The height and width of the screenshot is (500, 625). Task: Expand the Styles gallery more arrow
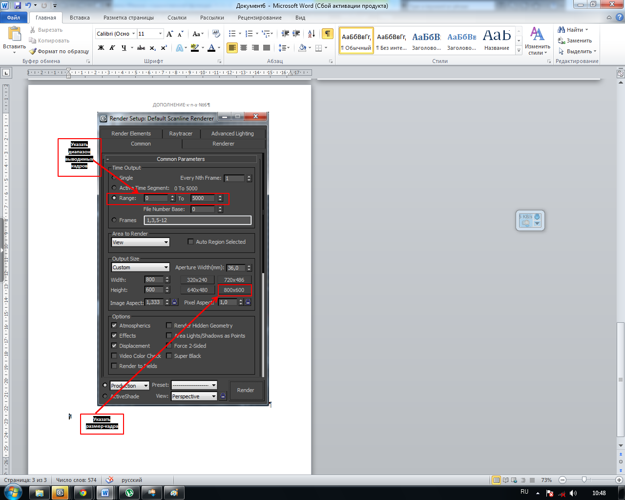tap(519, 51)
